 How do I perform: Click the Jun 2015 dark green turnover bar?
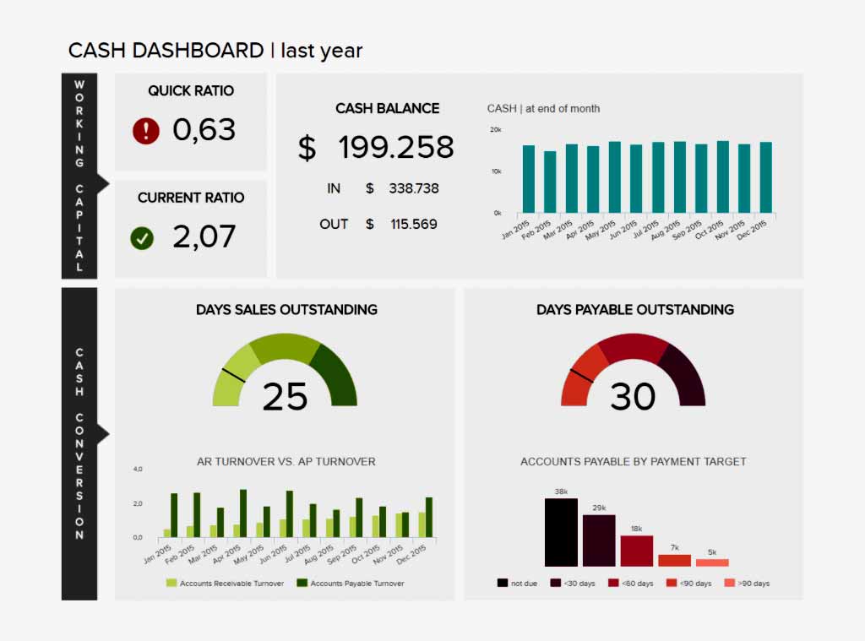click(x=290, y=514)
